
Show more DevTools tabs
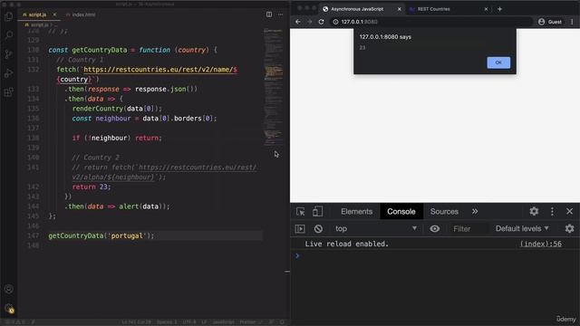(x=475, y=211)
